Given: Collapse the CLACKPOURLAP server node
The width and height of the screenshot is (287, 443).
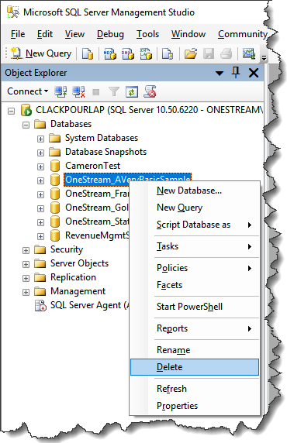Looking at the screenshot, I should (x=11, y=111).
